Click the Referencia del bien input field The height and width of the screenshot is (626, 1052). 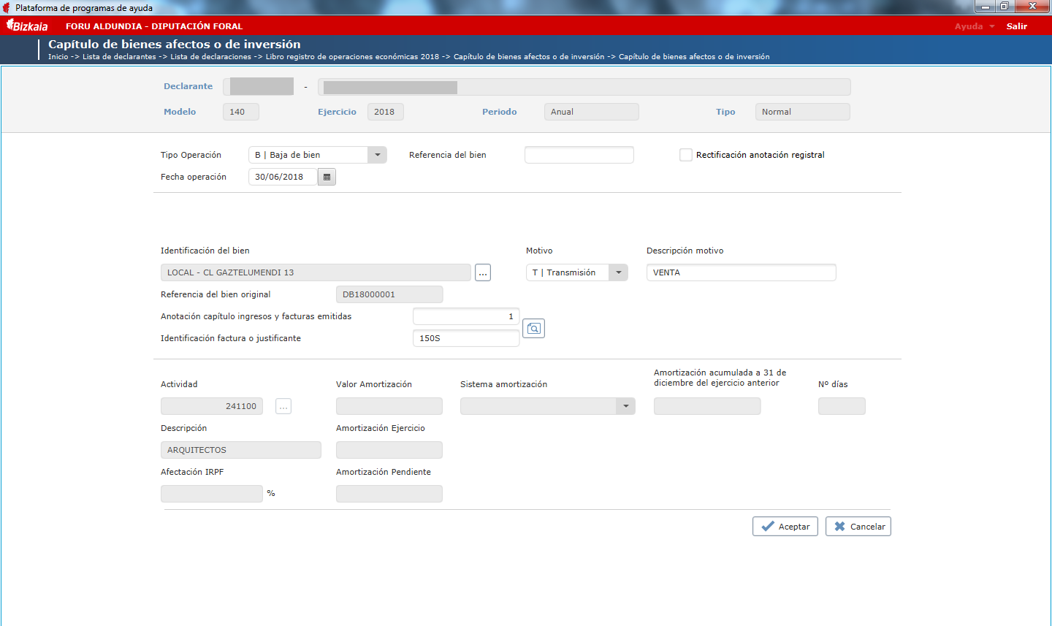(x=579, y=155)
